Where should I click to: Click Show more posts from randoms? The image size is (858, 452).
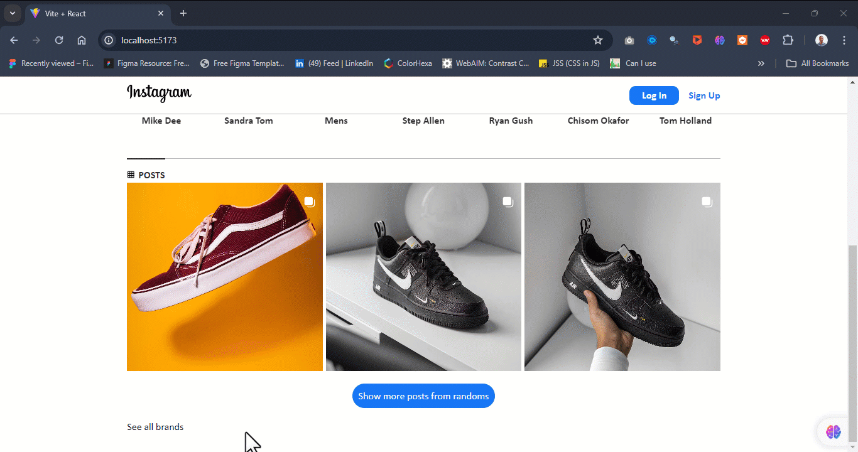click(x=423, y=396)
